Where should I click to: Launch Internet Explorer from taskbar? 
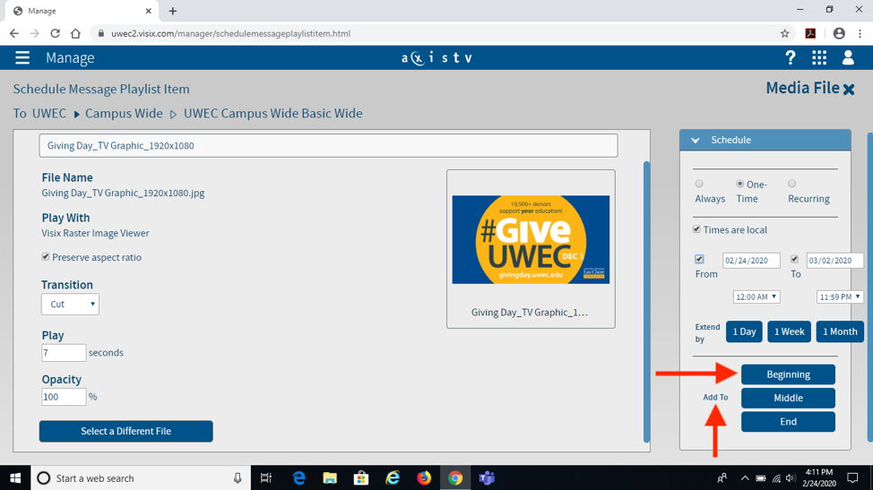pos(393,477)
